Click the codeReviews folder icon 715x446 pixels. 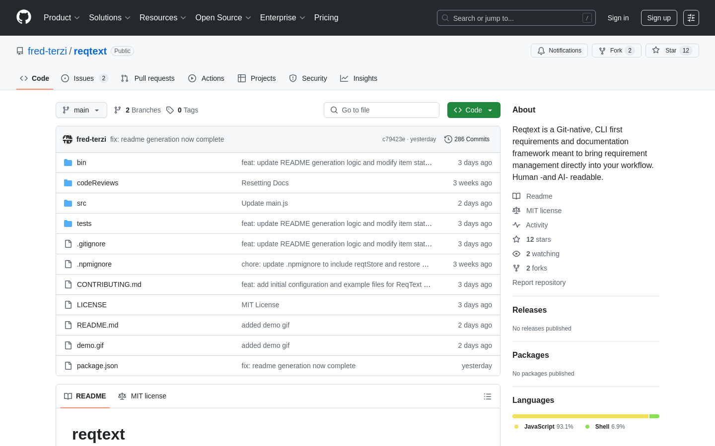[68, 183]
